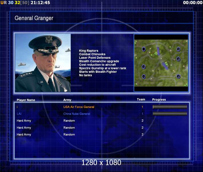Select player name i in the list

click(x=17, y=107)
